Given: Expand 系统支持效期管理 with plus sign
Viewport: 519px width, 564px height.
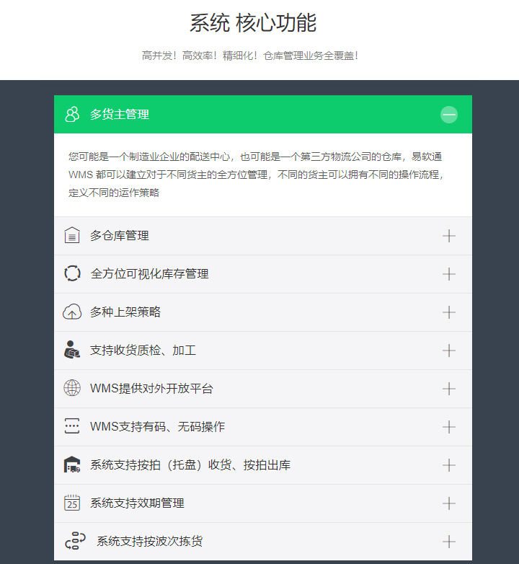Looking at the screenshot, I should pyautogui.click(x=449, y=503).
